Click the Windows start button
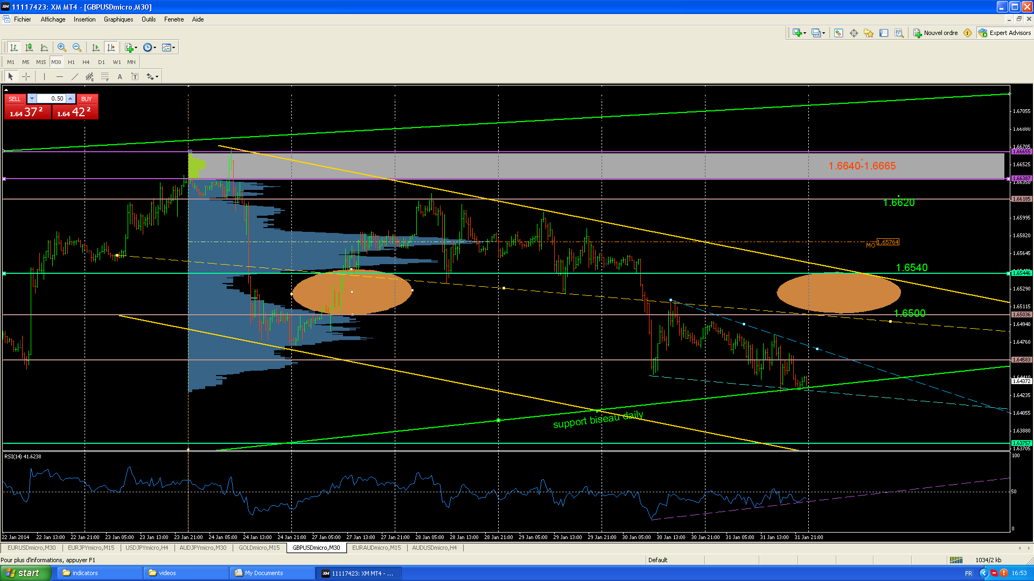 point(26,573)
